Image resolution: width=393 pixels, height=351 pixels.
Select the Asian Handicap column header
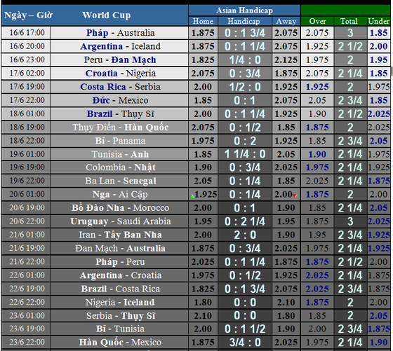point(244,11)
